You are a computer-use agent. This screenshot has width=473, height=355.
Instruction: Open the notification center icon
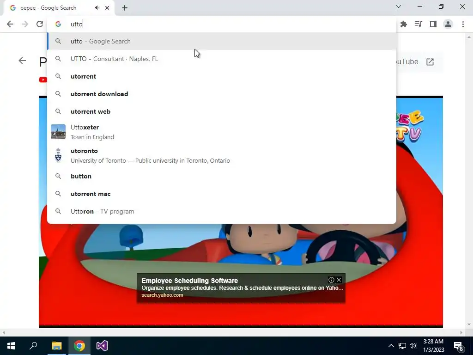point(459,346)
